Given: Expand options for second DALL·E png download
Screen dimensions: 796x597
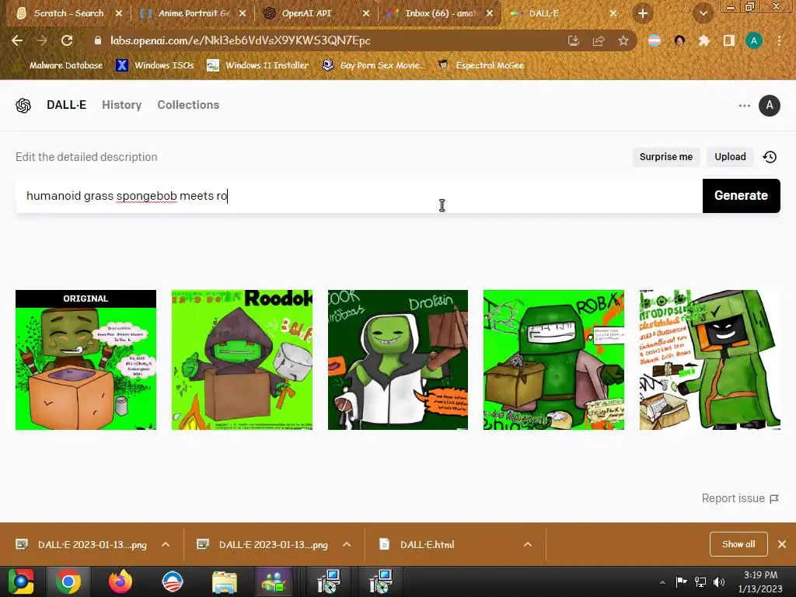Looking at the screenshot, I should pyautogui.click(x=347, y=544).
